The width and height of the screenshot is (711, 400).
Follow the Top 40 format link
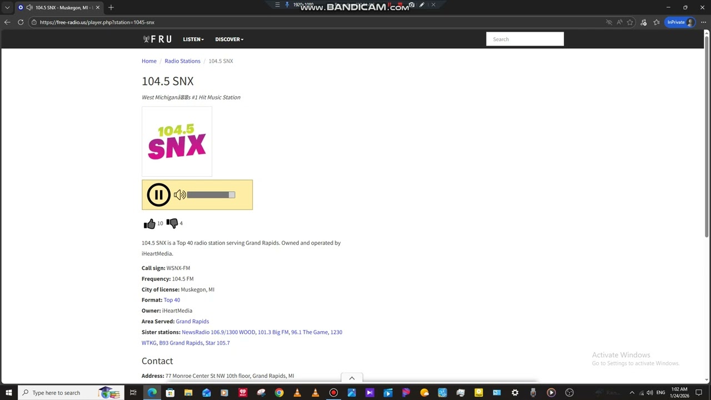tap(172, 300)
